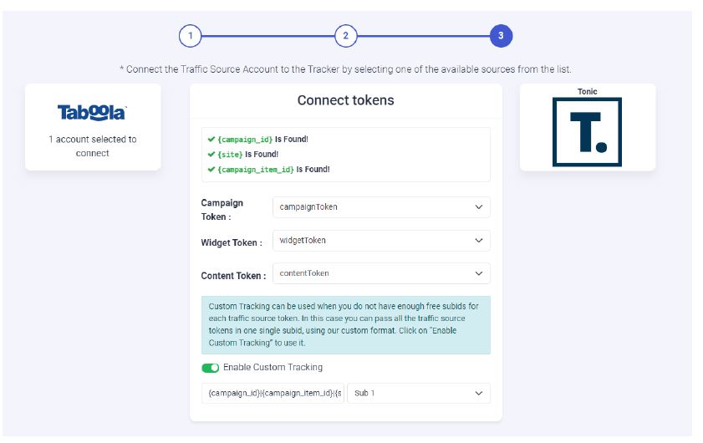Click the Campaign Token dropdown arrow
Viewport: 703px width, 443px height.
pos(479,207)
